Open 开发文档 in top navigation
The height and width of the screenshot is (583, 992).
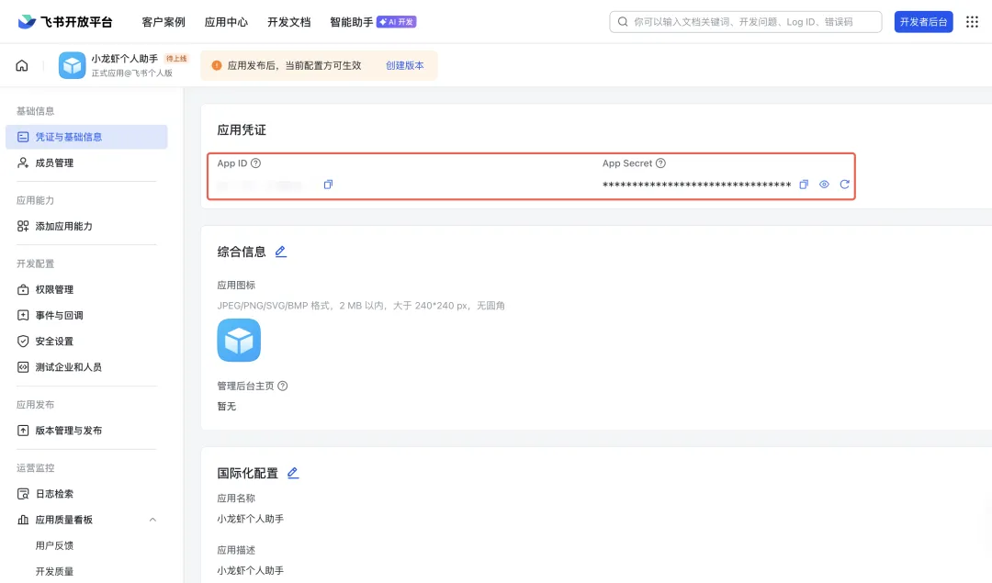[289, 22]
